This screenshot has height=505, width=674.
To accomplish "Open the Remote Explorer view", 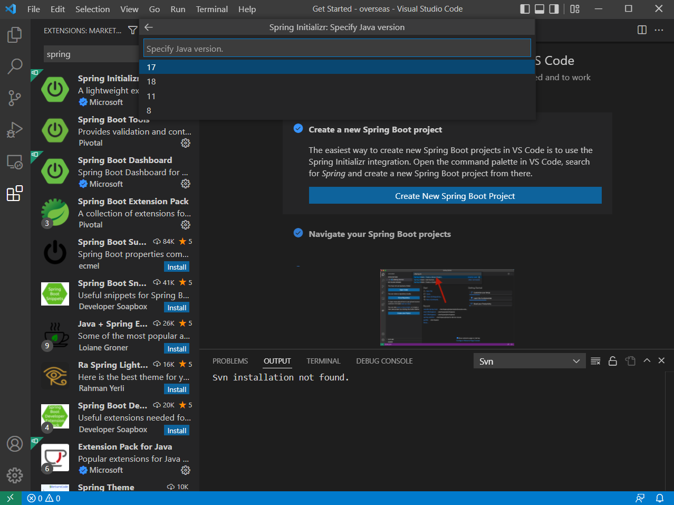I will (x=15, y=161).
